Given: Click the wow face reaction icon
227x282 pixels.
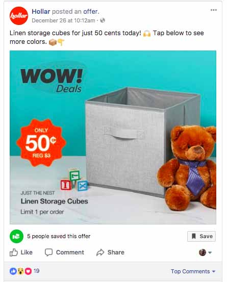Looking at the screenshot, I should 21,271.
